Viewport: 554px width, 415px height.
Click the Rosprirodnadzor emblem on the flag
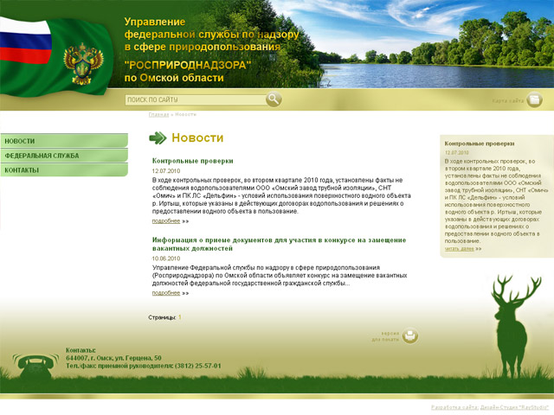[83, 64]
